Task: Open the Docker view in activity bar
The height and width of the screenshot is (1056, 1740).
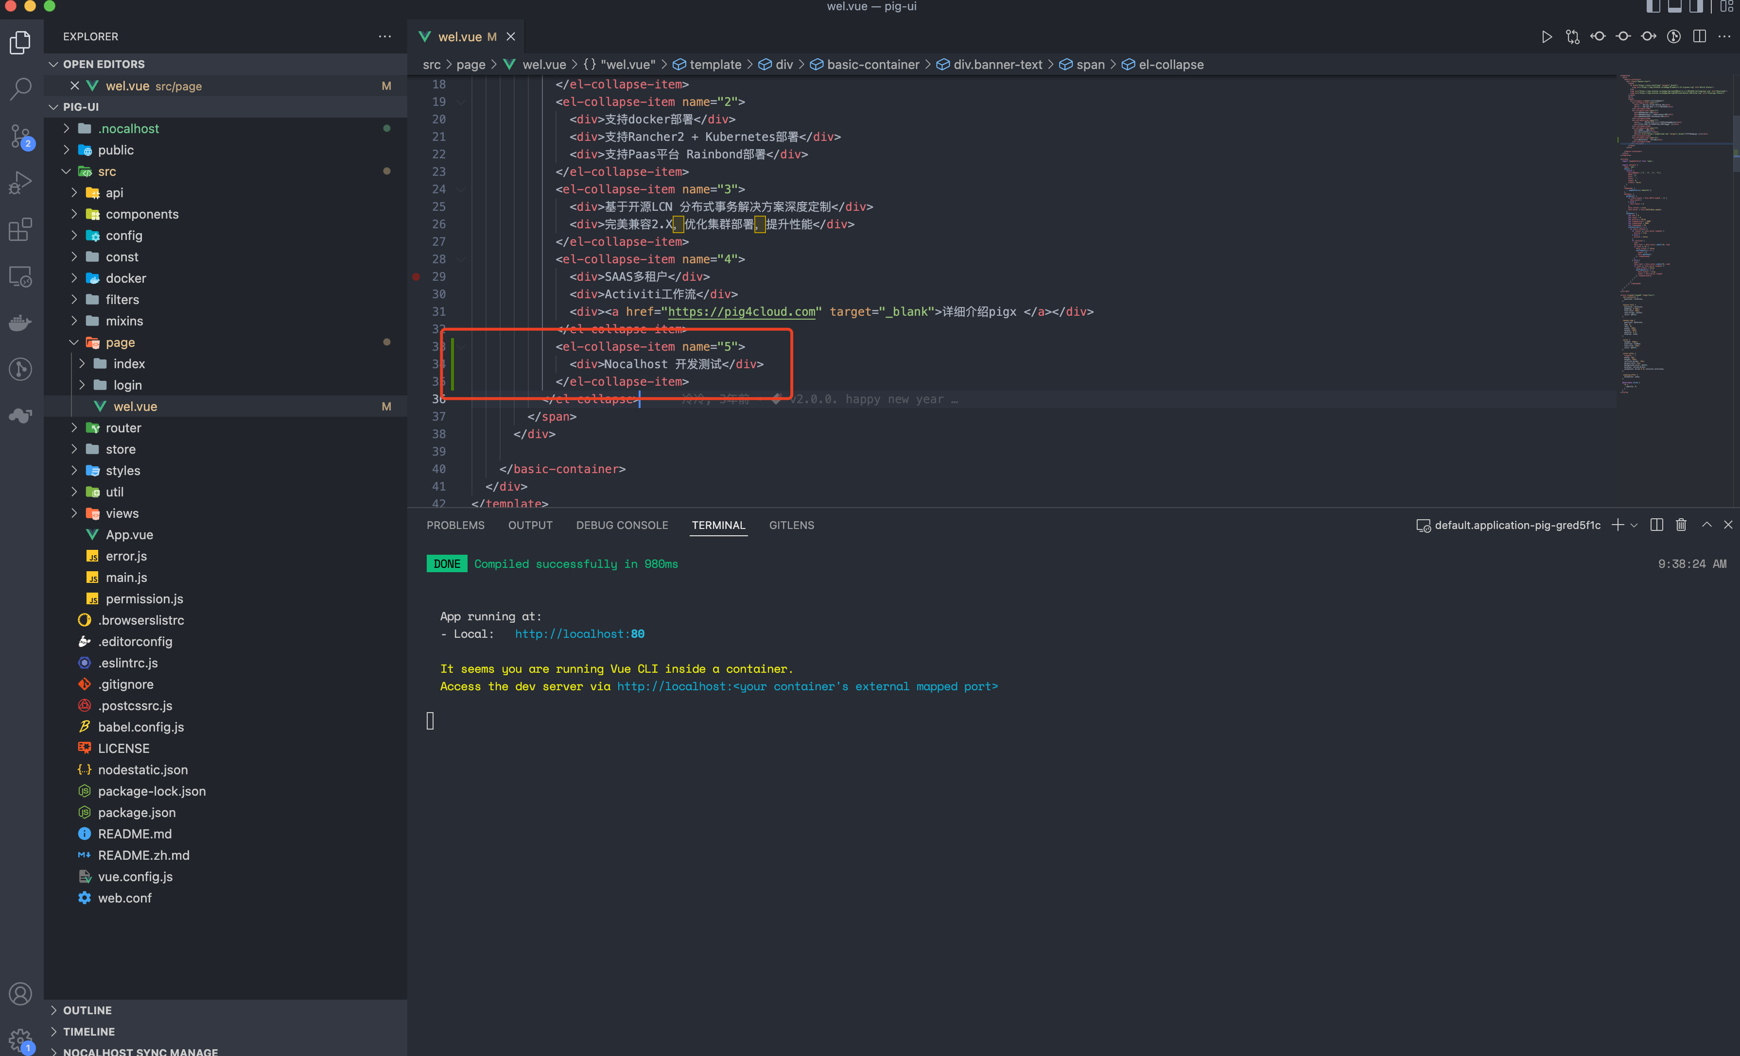Action: point(20,323)
